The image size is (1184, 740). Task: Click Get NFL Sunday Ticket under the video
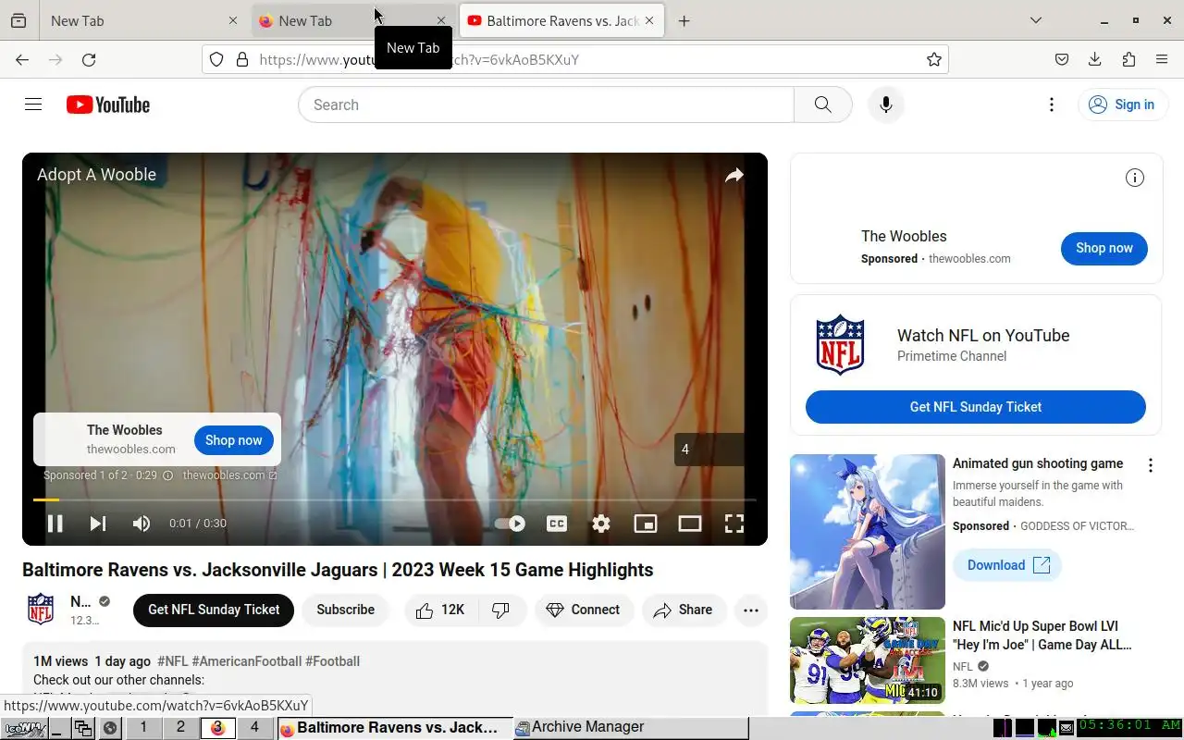point(214,610)
